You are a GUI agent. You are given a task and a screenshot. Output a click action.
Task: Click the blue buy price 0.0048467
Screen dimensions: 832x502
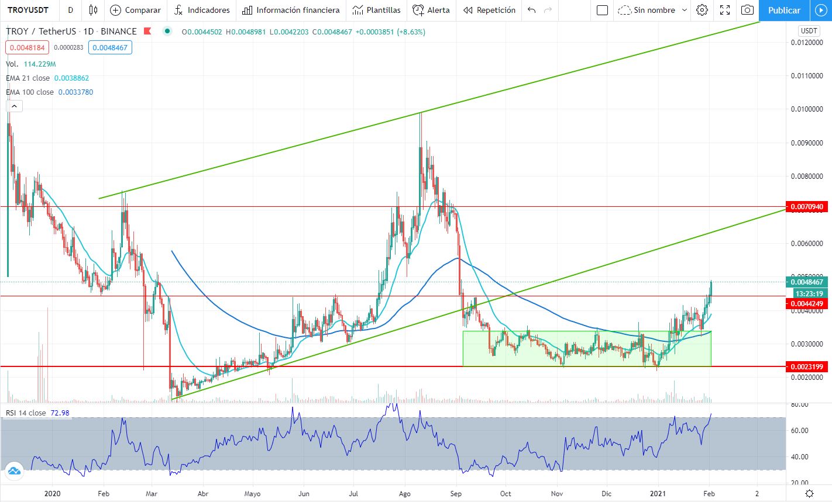pos(110,48)
